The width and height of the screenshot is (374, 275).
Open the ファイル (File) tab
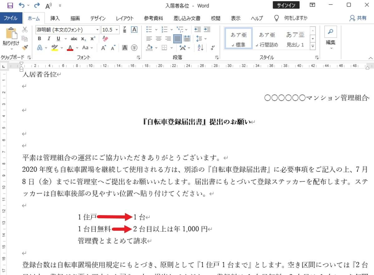[11, 18]
